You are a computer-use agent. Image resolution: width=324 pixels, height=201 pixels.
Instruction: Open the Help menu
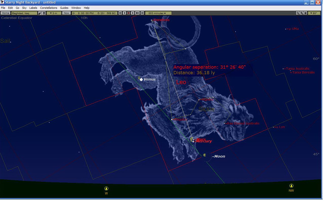click(87, 8)
